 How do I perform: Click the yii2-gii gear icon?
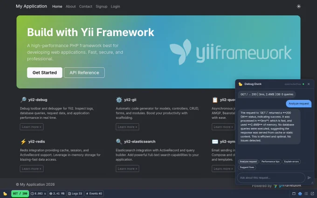[119, 100]
